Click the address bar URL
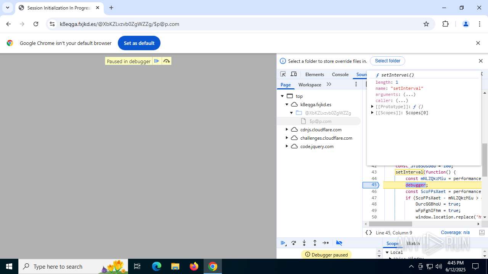 click(119, 24)
